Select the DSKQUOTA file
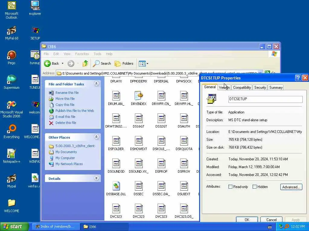 [184, 143]
